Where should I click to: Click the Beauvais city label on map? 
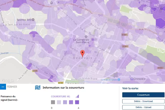[x=83, y=58]
